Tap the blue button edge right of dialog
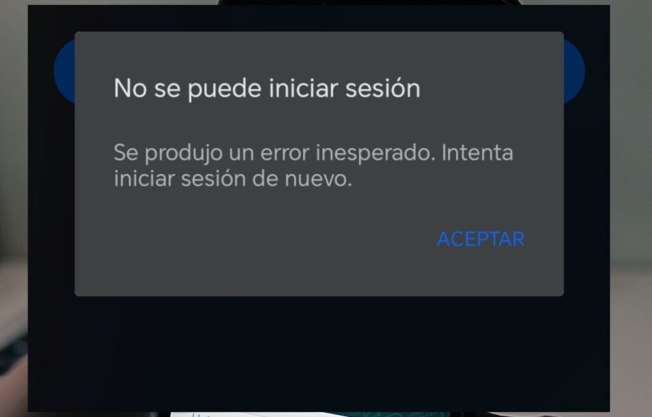 tap(574, 71)
